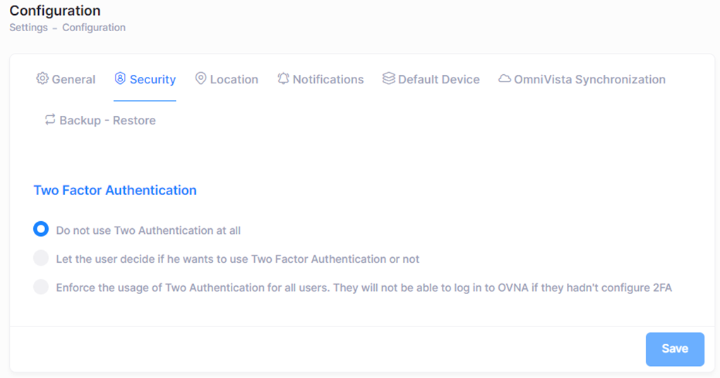Click the Backup - Restore arrows icon
The height and width of the screenshot is (378, 720).
coord(50,119)
